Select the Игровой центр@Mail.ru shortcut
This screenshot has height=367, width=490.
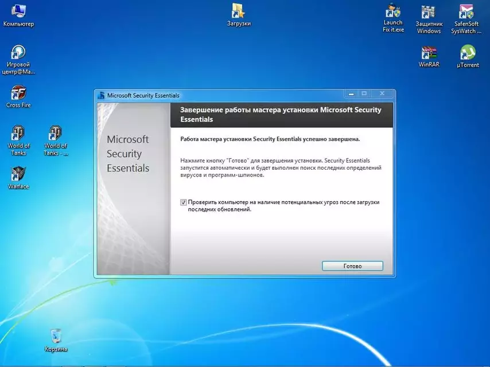18,60
